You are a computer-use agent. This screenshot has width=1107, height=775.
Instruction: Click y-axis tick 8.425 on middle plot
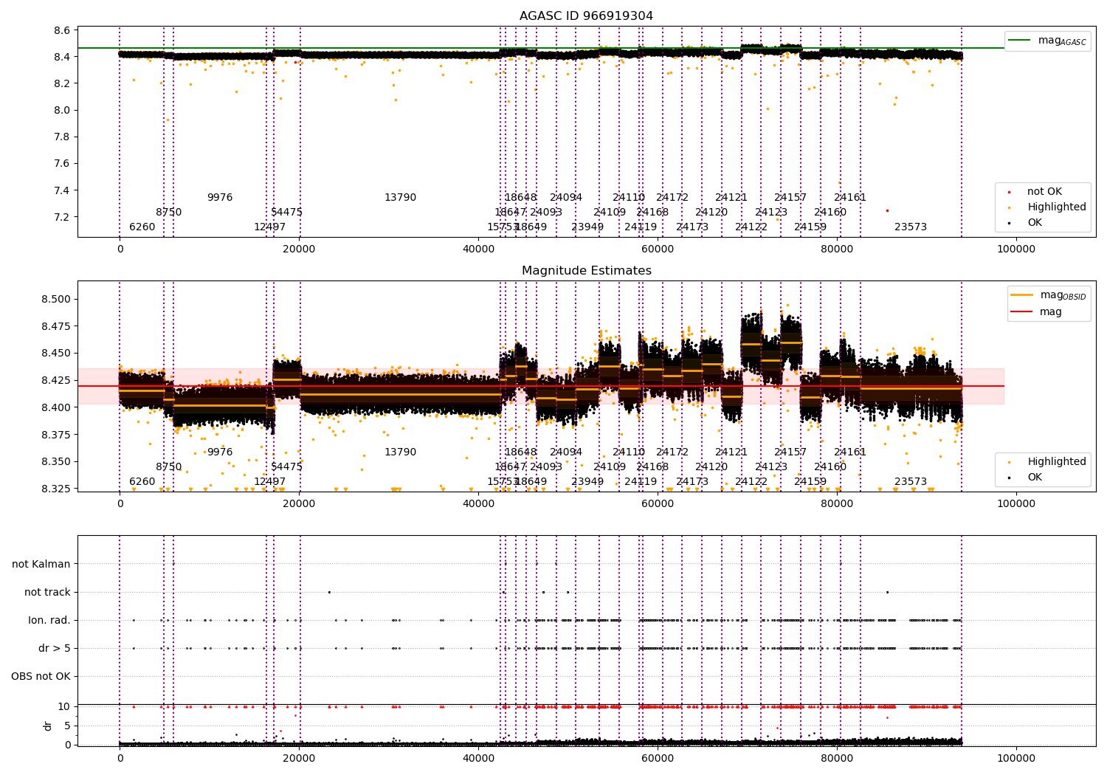point(57,380)
